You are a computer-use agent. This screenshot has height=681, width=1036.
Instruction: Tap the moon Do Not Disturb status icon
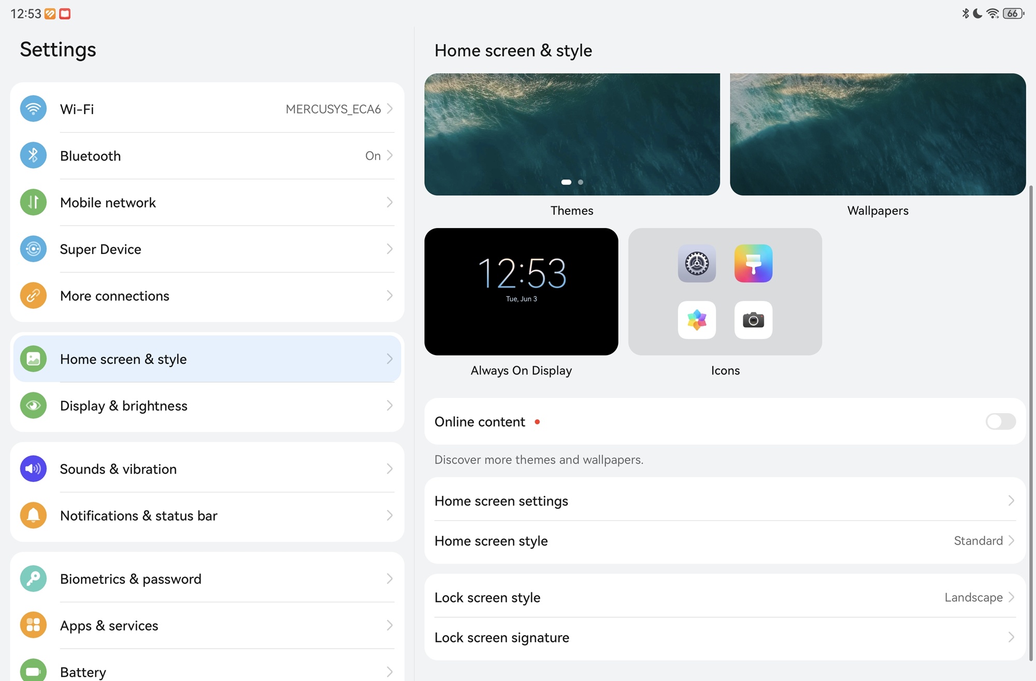[977, 13]
